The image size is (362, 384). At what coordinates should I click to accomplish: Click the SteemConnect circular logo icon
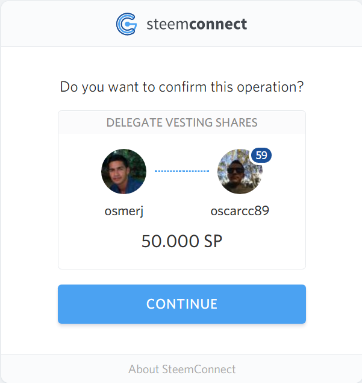click(126, 24)
